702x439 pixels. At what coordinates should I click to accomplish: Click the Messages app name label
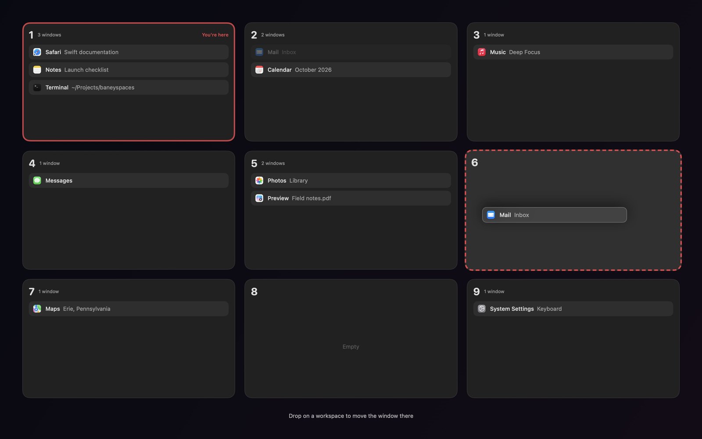[59, 180]
